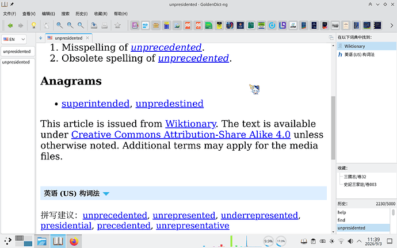Go back with the green arrow
The image size is (397, 248).
click(10, 25)
